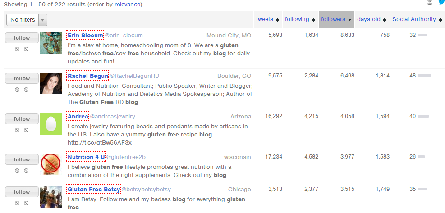The image size is (445, 213).
Task: Click the right block icon under Gluten Free Betsy's follow button
Action: click(x=26, y=203)
